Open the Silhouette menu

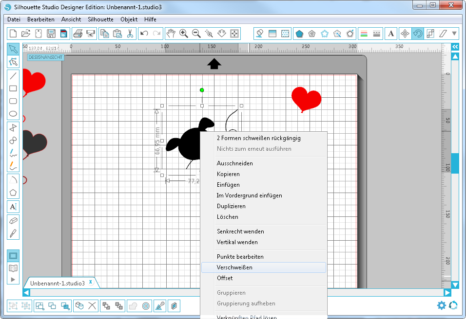pos(100,19)
